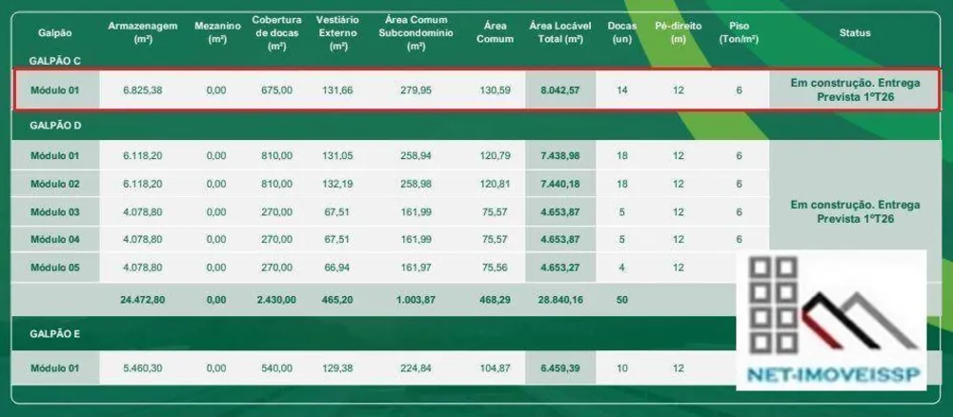This screenshot has width=953, height=417.
Task: Click the storage value '5.460,30'
Action: coord(142,368)
